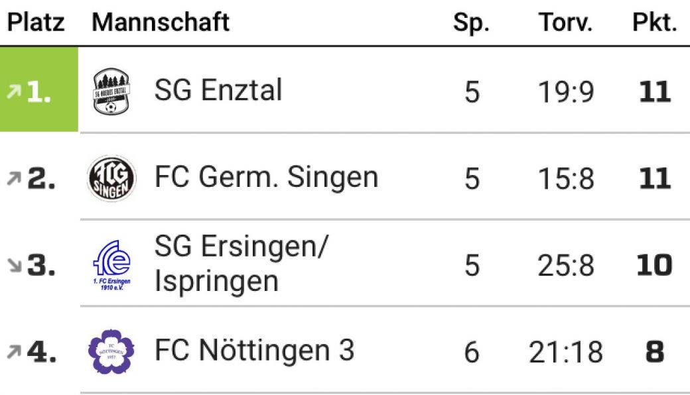Viewport: 690px width, 395px height.
Task: Click SG Enztal's goal ratio 19:9
Action: [565, 92]
